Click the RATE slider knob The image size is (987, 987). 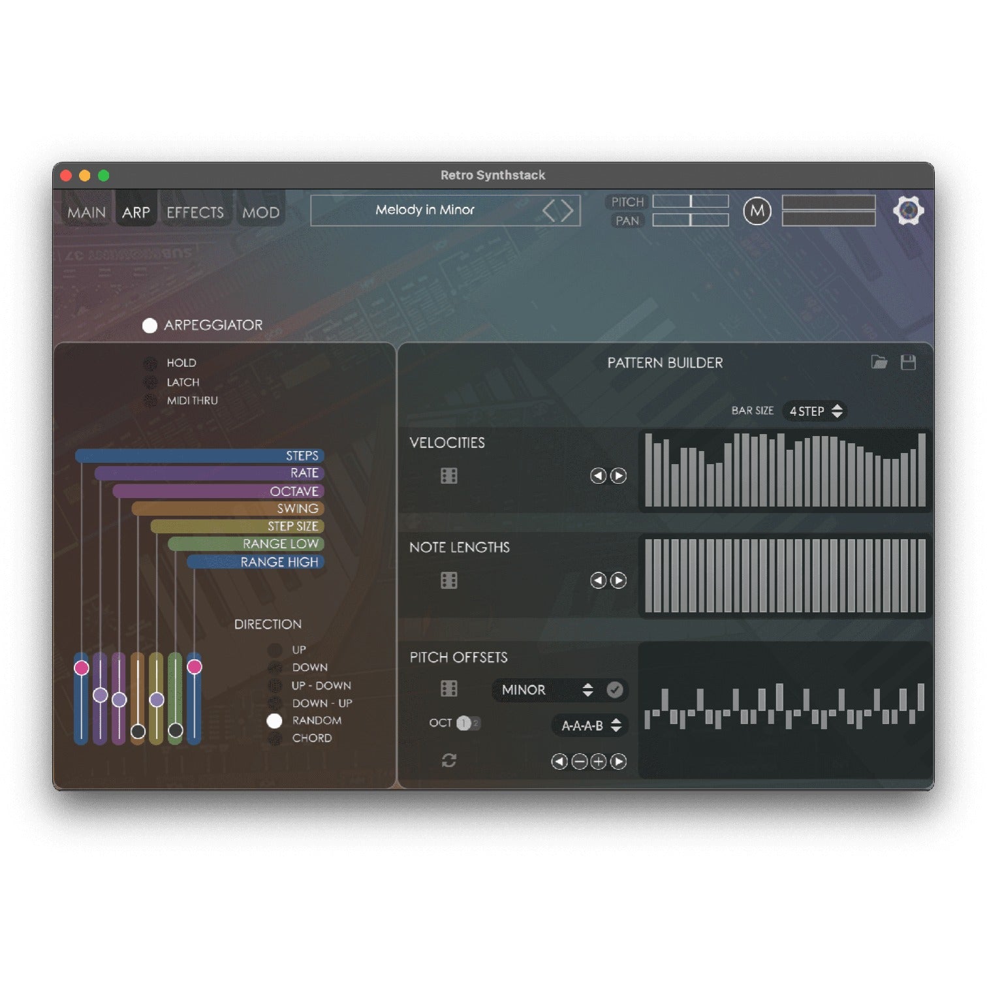[100, 695]
